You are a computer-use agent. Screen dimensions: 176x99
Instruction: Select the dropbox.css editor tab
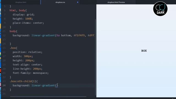tap(60, 2)
